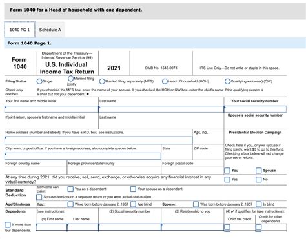Switch to the Schedule A tab
The width and height of the screenshot is (306, 239).
50,30
